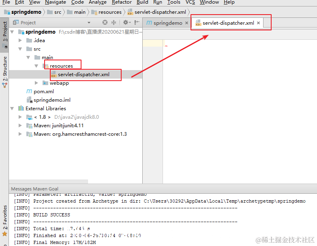Close the servlet-dispatcher.xml editor tab
The image size is (317, 246).
point(258,23)
